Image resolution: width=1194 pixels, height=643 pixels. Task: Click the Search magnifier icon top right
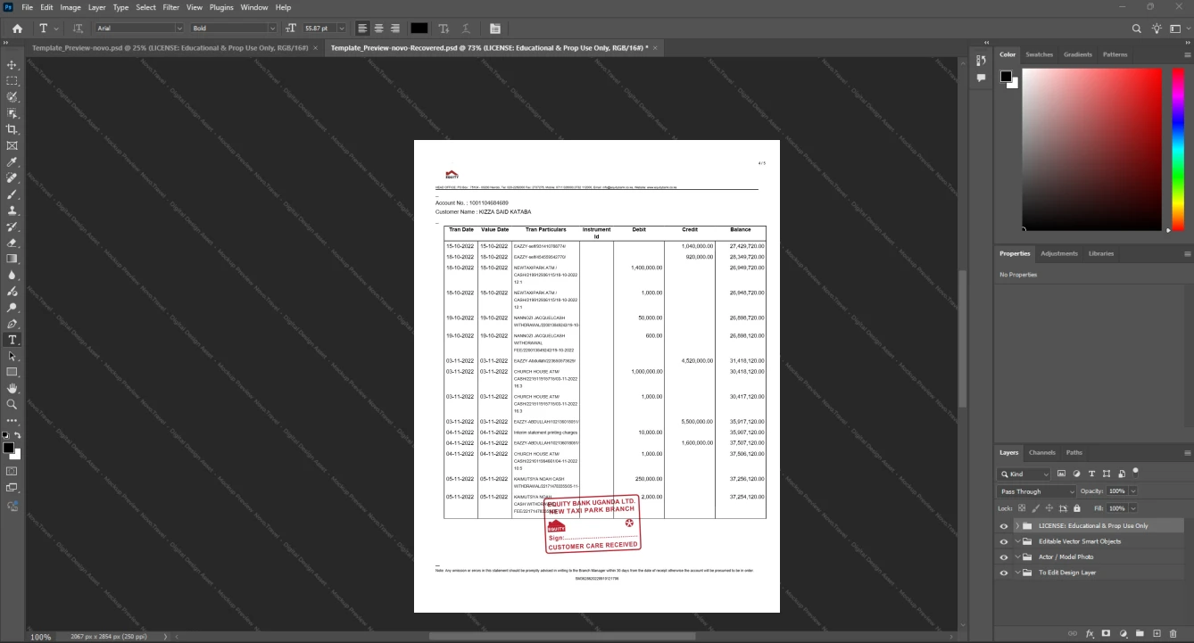[1137, 29]
